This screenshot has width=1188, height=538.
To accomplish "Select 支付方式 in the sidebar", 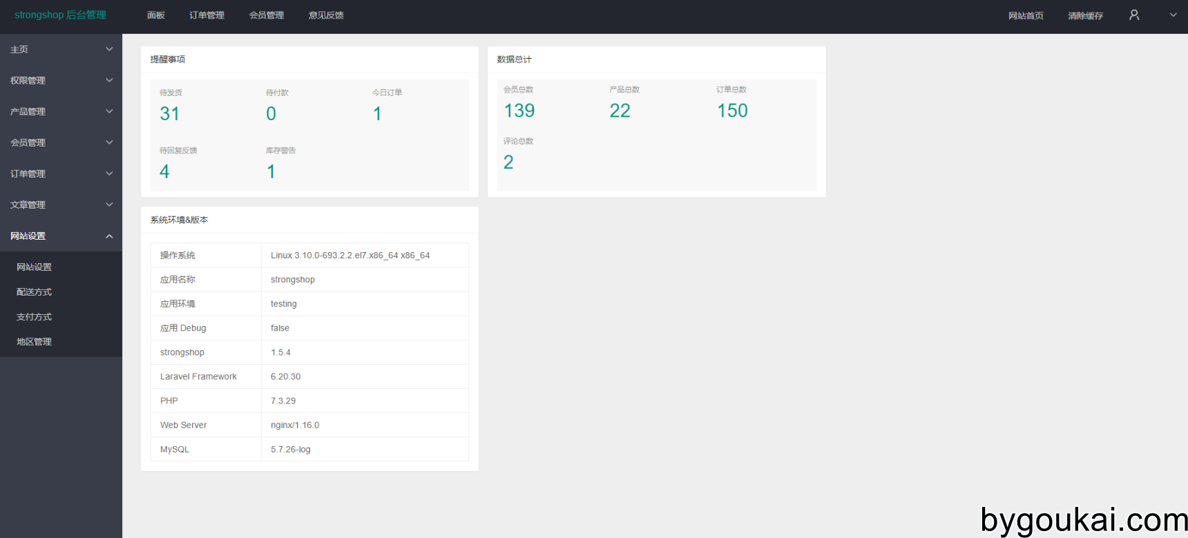I will (x=35, y=317).
